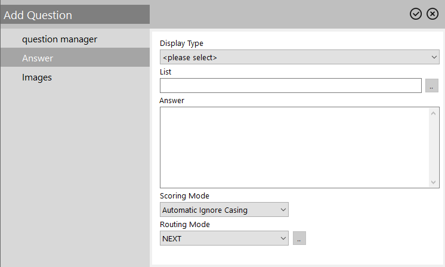Screen dimensions: 445x267
Task: Open routing options button next to NEXT
Action: coord(299,238)
